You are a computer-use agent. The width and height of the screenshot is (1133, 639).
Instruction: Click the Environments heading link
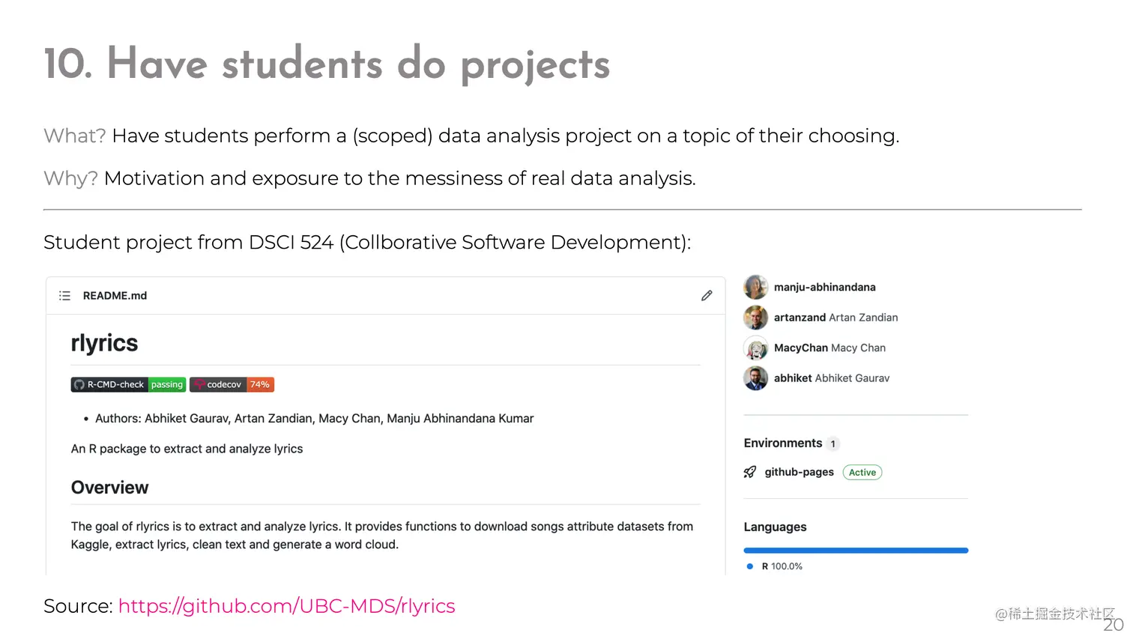click(x=782, y=443)
